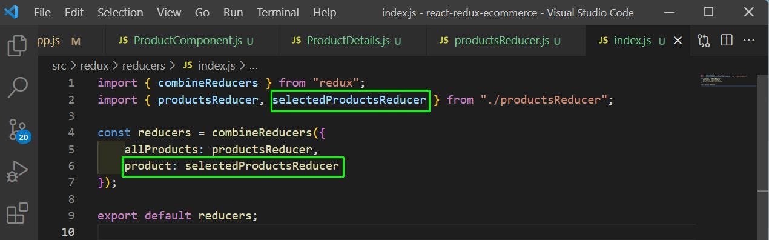
Task: Click line number 9 in the gutter
Action: click(x=71, y=215)
